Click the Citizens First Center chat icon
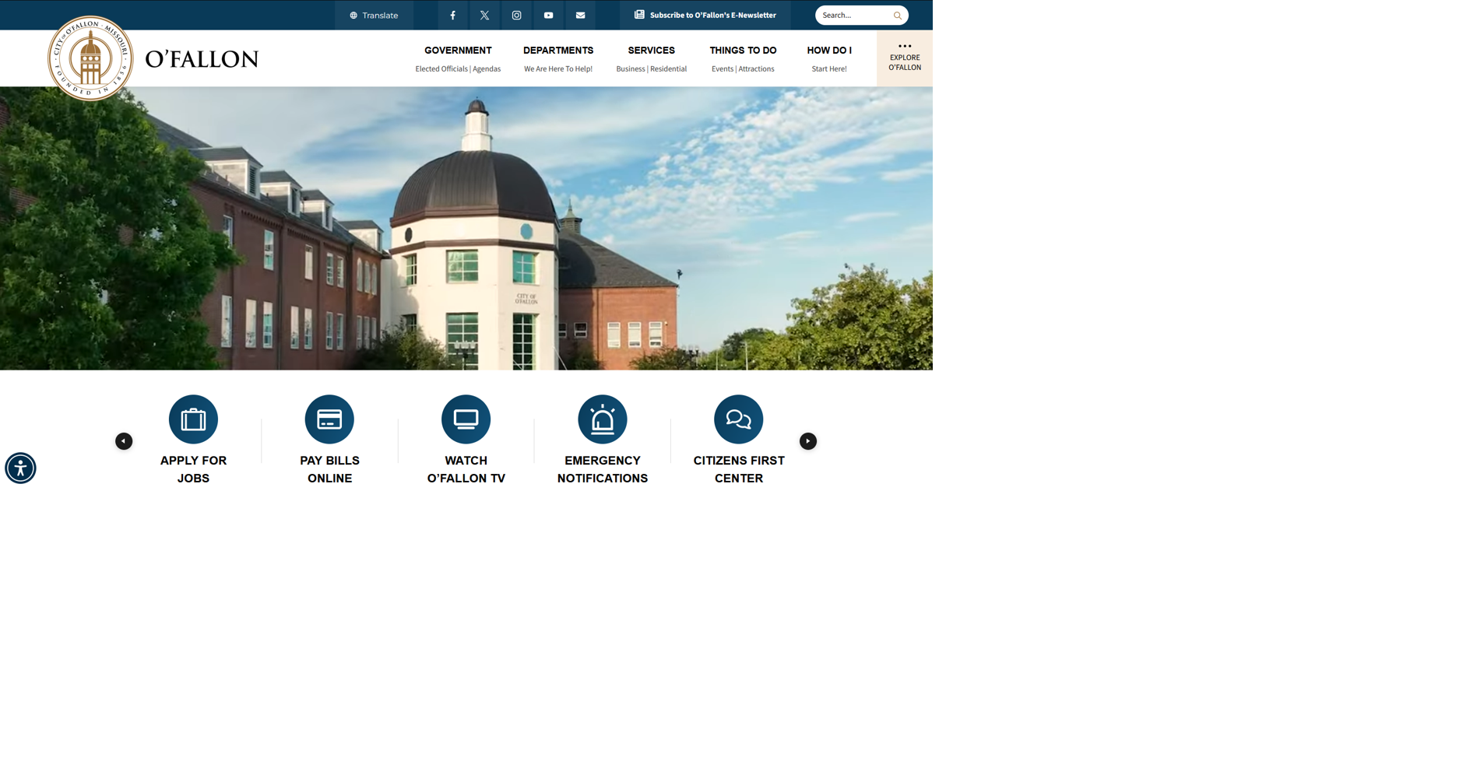1477x775 pixels. pos(738,419)
